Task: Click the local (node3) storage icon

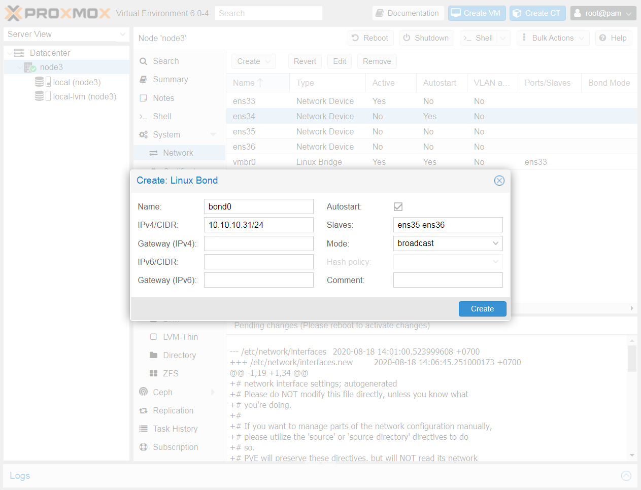Action: coord(43,82)
